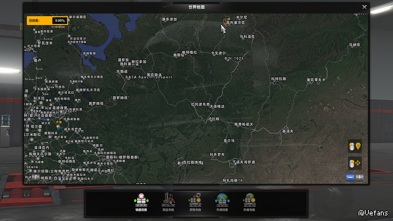The image size is (393, 221).
Task: Select the city 卢加 highlighted in yellow
Action: 59,122
